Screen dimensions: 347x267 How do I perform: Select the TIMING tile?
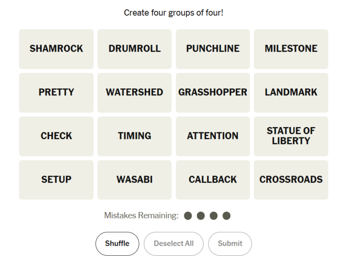tap(134, 136)
